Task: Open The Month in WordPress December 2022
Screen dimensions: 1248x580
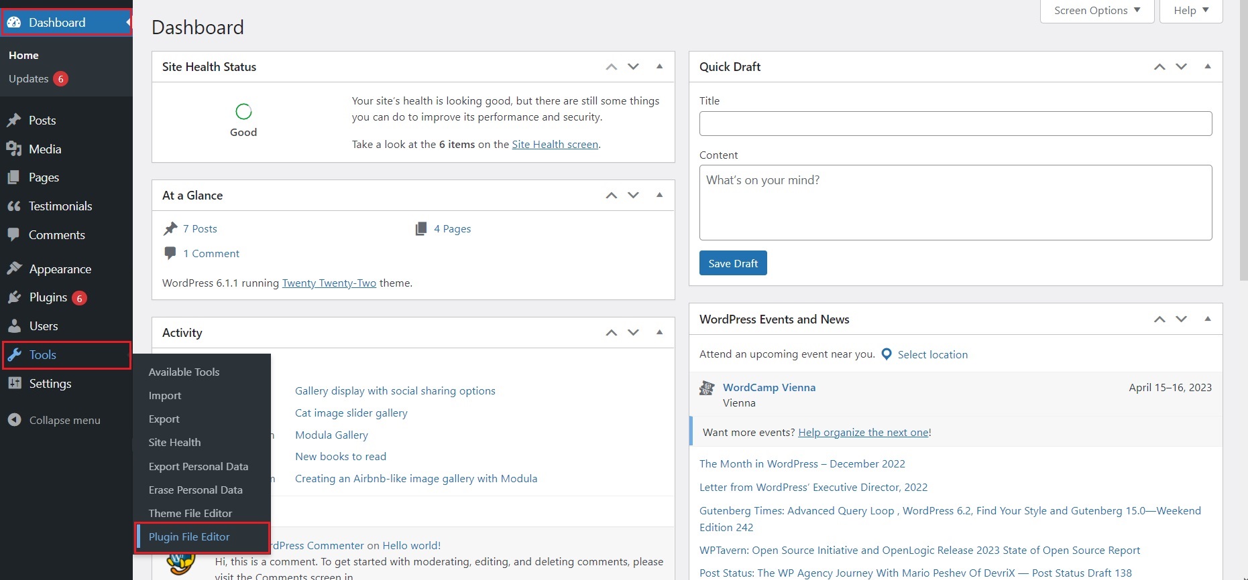Action: tap(802, 464)
